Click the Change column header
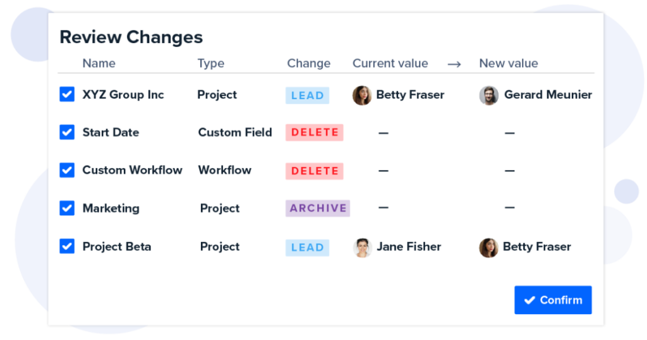 (308, 64)
